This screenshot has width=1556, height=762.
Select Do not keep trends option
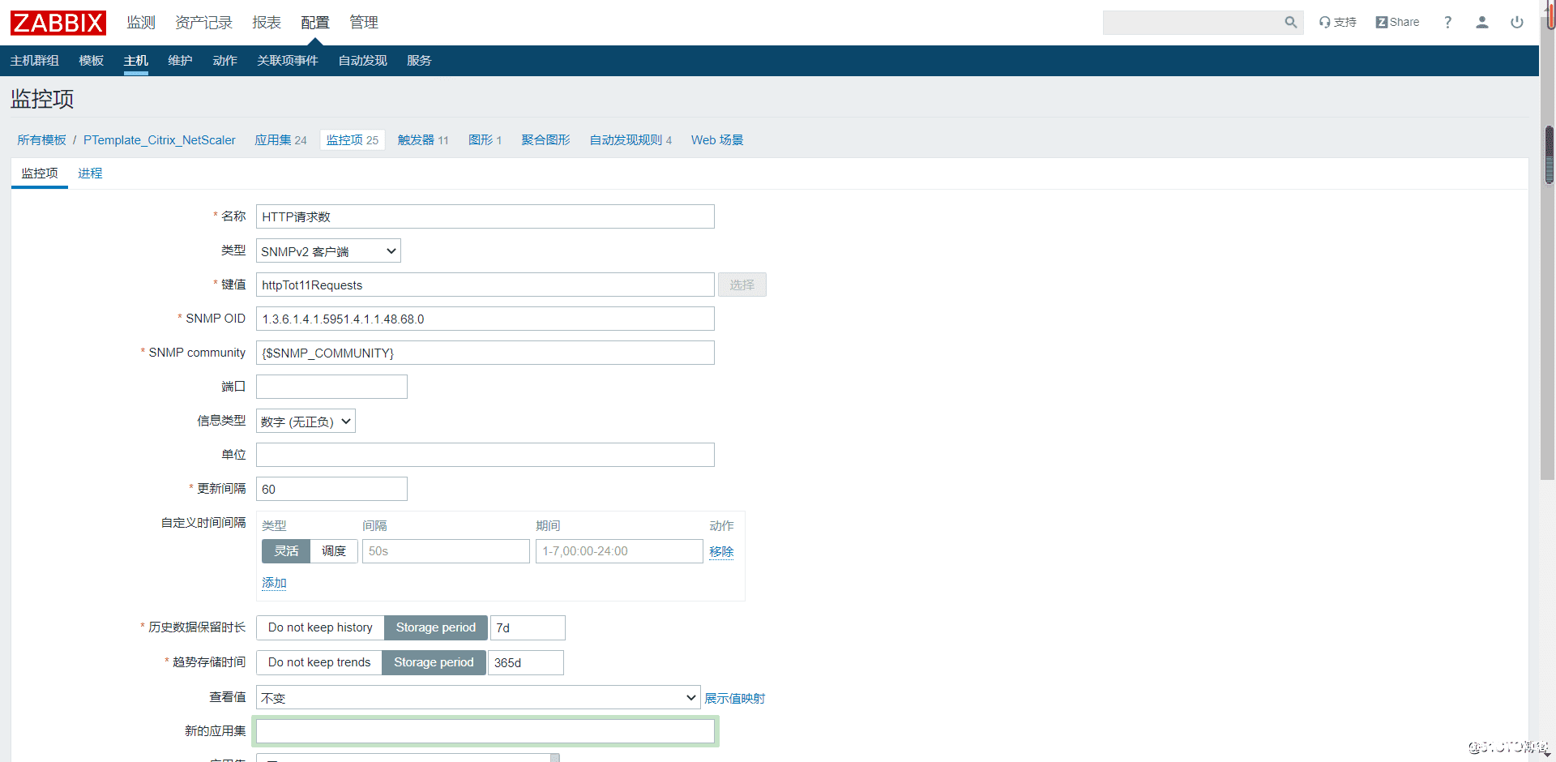(x=318, y=662)
